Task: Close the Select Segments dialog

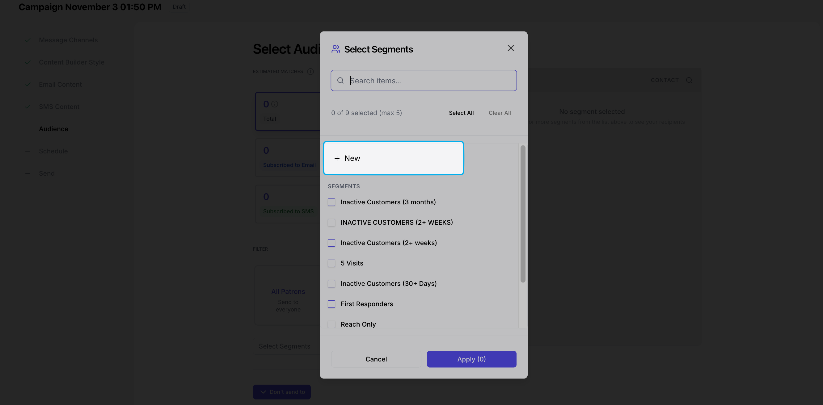Action: click(511, 48)
